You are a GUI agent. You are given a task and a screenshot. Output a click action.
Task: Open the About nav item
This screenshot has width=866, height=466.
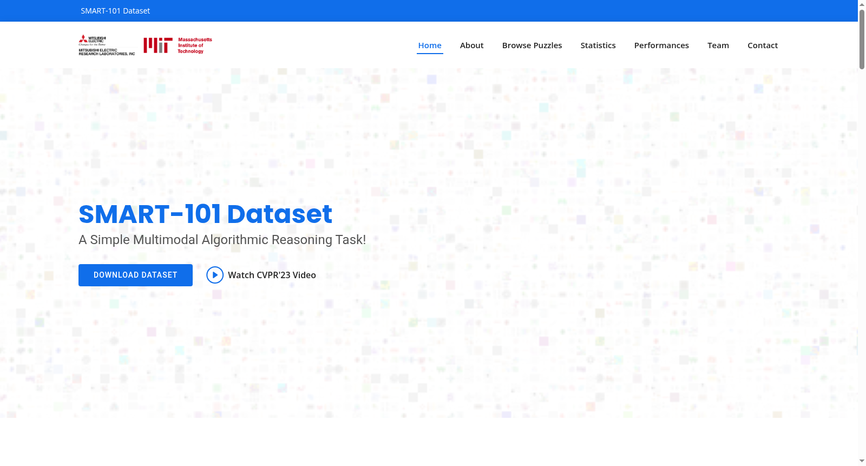[x=471, y=45]
